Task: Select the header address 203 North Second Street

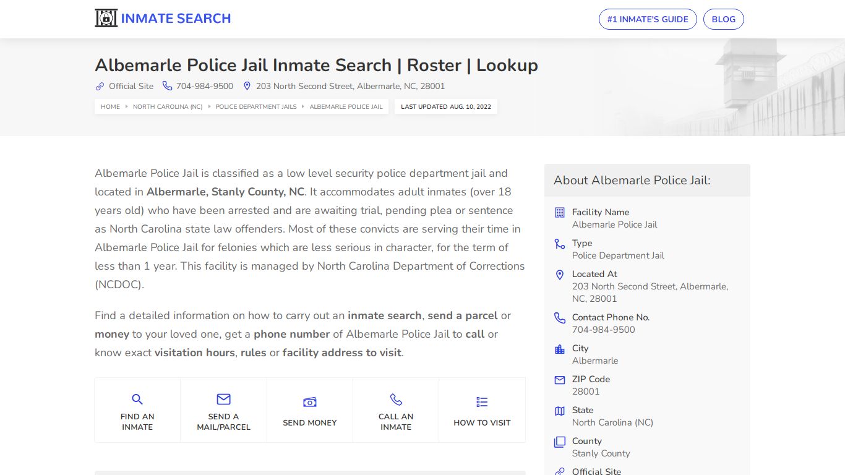Action: pyautogui.click(x=350, y=86)
